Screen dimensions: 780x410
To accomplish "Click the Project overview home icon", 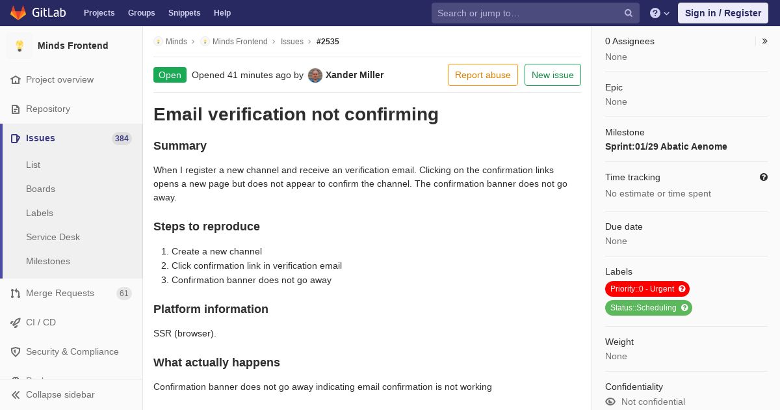I will point(16,79).
